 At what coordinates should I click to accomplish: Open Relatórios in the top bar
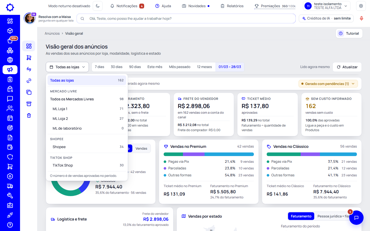[x=232, y=6]
